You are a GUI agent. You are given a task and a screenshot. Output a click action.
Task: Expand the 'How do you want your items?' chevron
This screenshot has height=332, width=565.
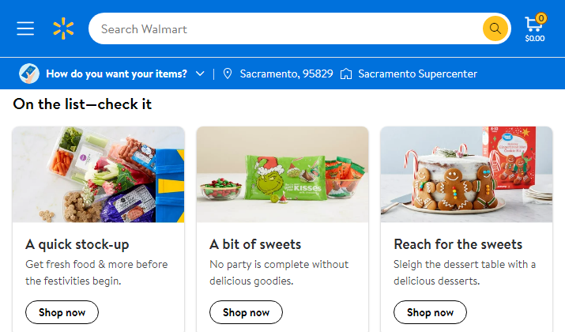click(200, 74)
